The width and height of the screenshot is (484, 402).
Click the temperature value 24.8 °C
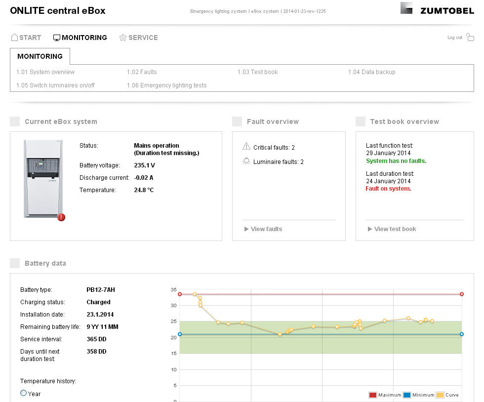pos(144,190)
